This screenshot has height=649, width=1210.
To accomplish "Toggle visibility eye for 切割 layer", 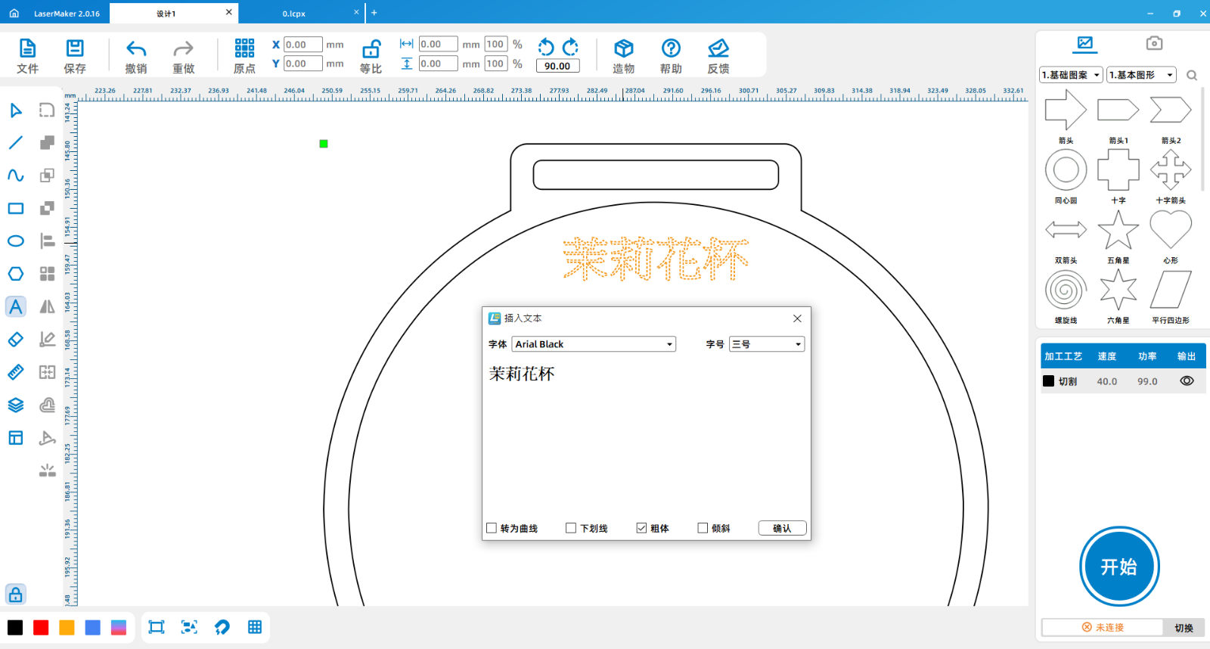I will click(1187, 381).
